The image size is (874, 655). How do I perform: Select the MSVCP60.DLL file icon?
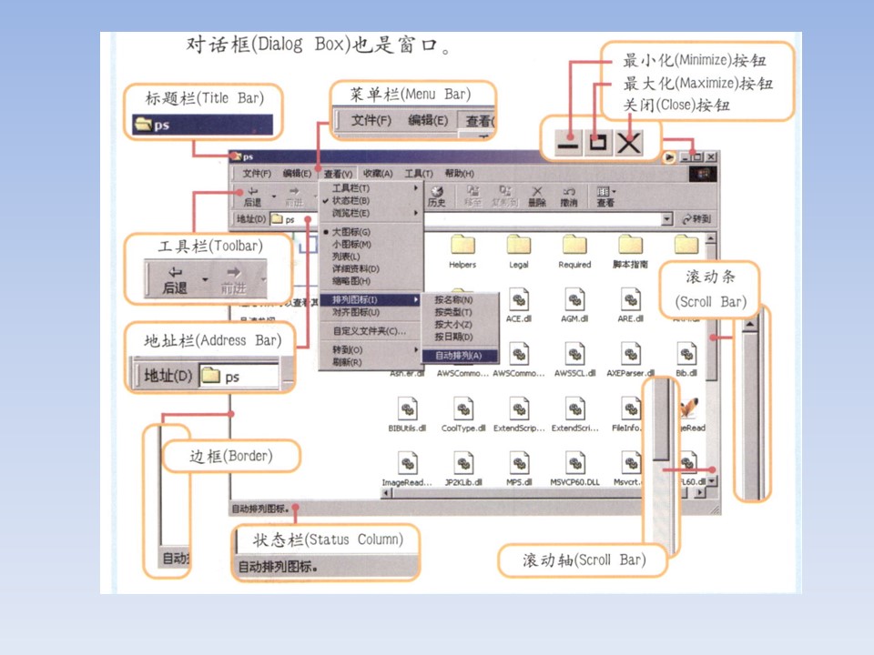[574, 463]
